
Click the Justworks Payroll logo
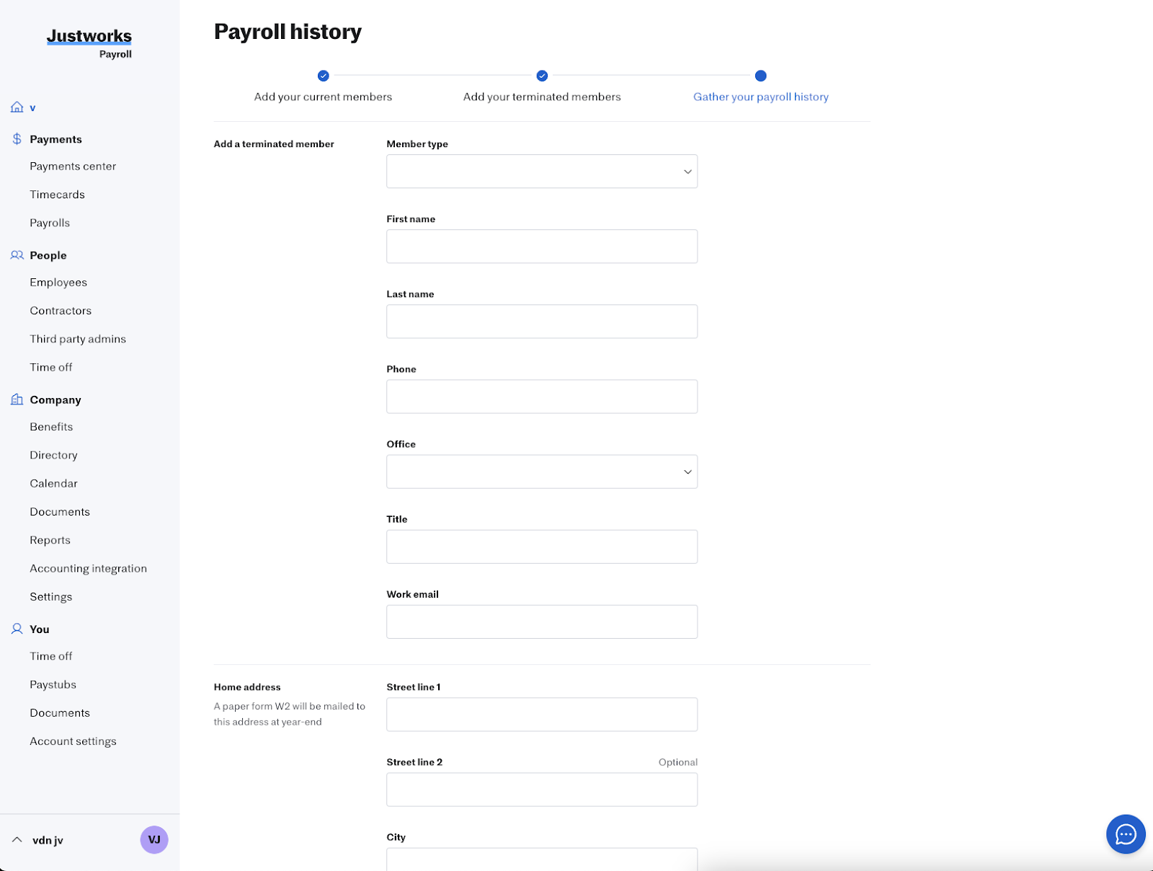point(89,43)
